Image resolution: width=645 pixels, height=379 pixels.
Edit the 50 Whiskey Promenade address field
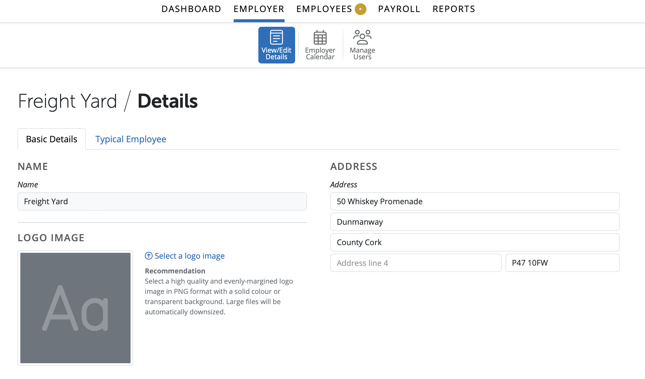tap(475, 202)
